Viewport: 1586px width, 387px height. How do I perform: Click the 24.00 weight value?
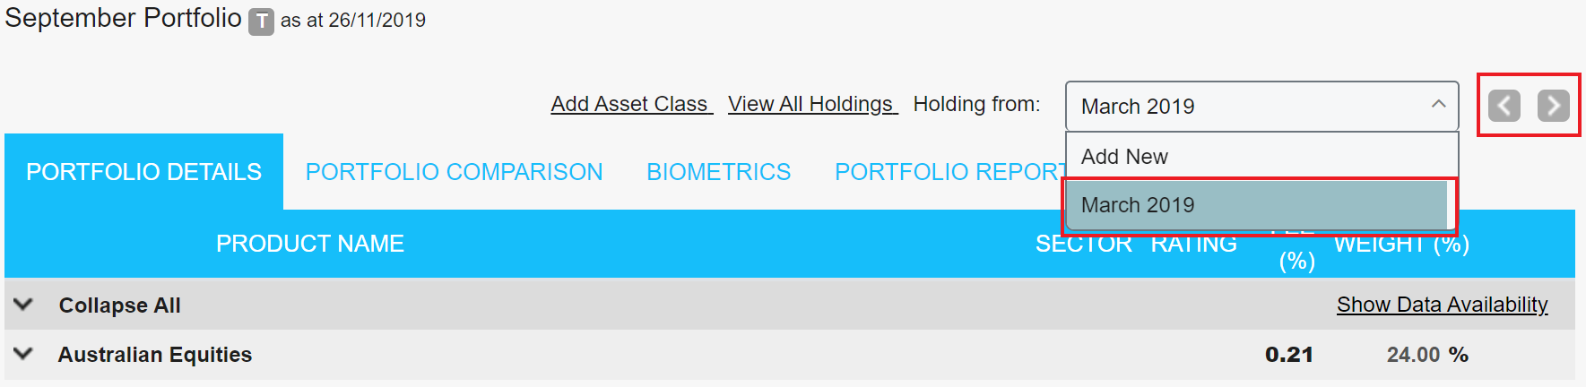pyautogui.click(x=1413, y=355)
